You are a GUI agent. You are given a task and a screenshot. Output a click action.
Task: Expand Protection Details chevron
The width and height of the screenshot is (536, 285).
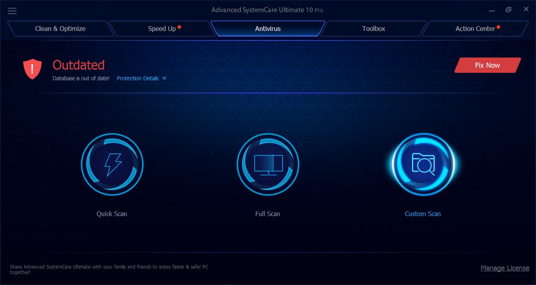click(x=164, y=78)
